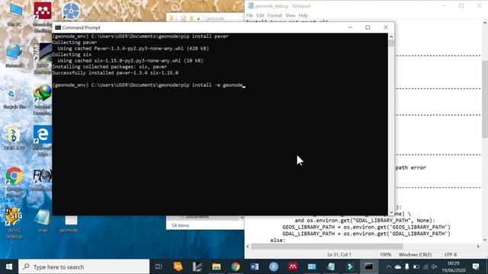Click Windows Start button
488x274 pixels.
click(9, 266)
